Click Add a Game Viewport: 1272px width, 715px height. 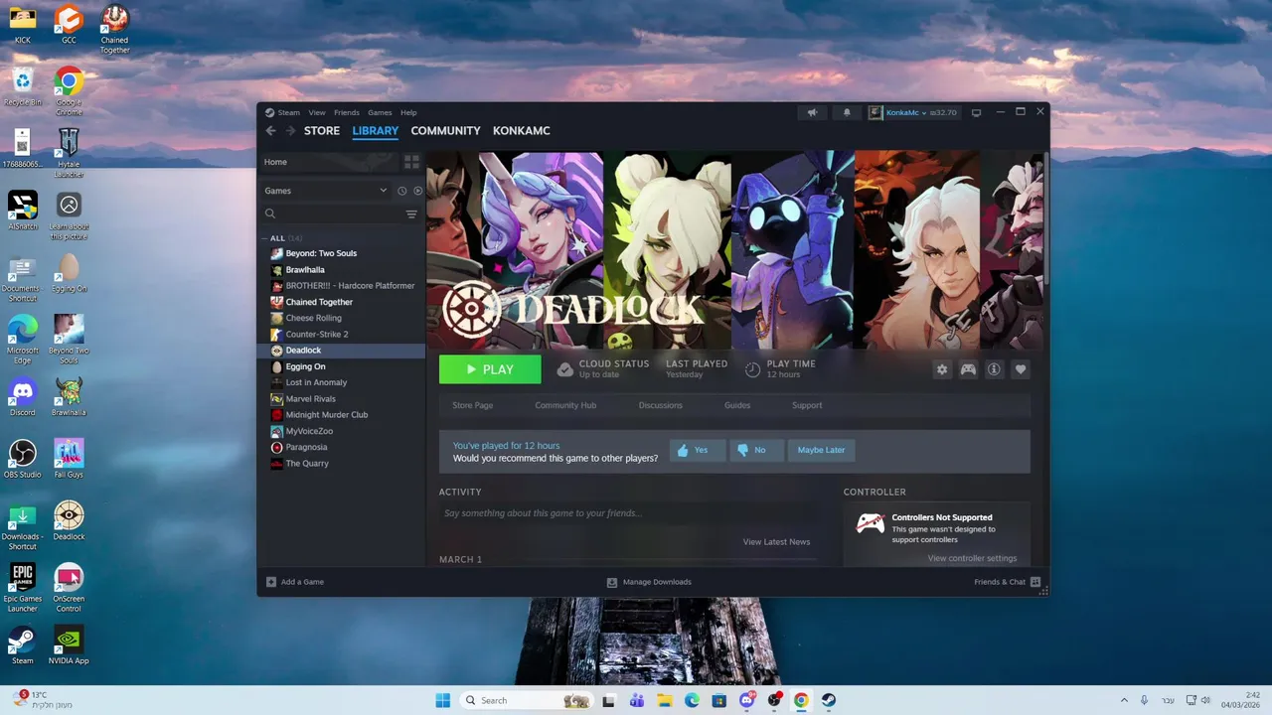pyautogui.click(x=294, y=582)
